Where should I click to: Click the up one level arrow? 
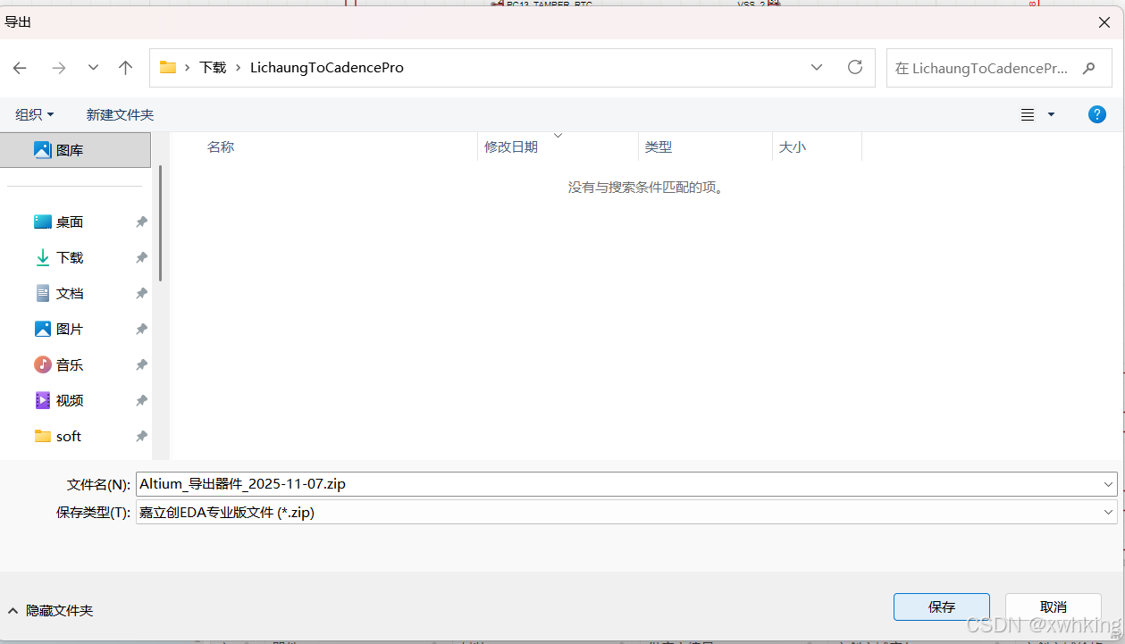coord(125,68)
